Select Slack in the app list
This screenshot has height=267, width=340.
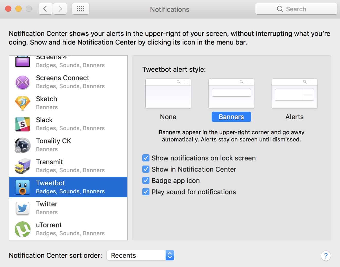point(68,124)
